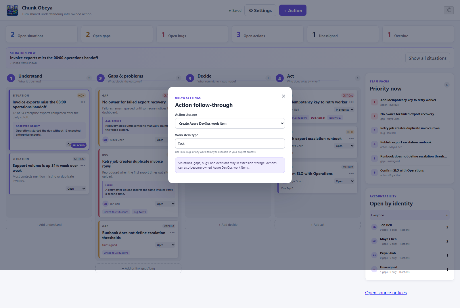Viewport: 460px width, 308px height.
Task: Open the Action storage dropdown
Action: tap(230, 124)
